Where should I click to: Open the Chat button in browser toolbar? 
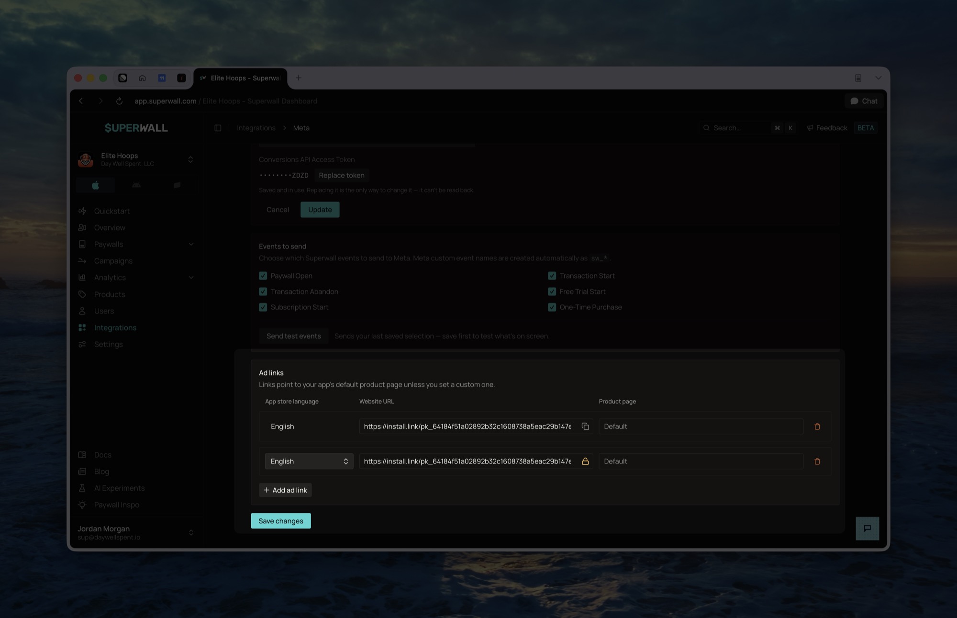[864, 101]
